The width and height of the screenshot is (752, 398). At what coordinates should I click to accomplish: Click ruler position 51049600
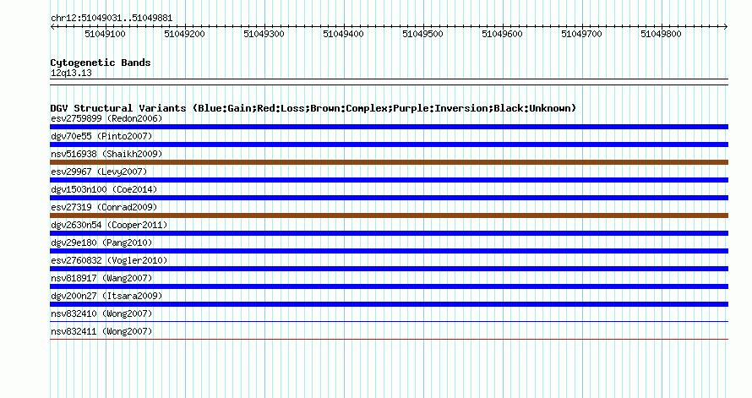(502, 34)
